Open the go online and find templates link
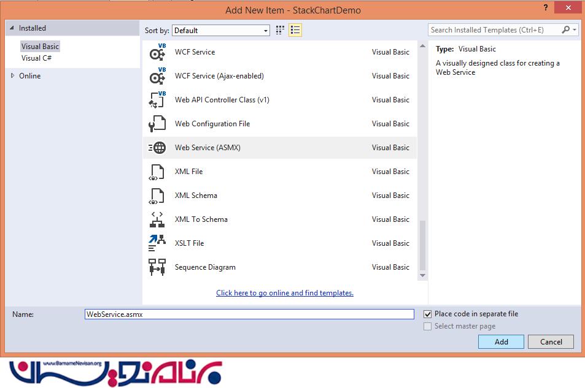Screen dimensions: 585x388 [x=285, y=293]
